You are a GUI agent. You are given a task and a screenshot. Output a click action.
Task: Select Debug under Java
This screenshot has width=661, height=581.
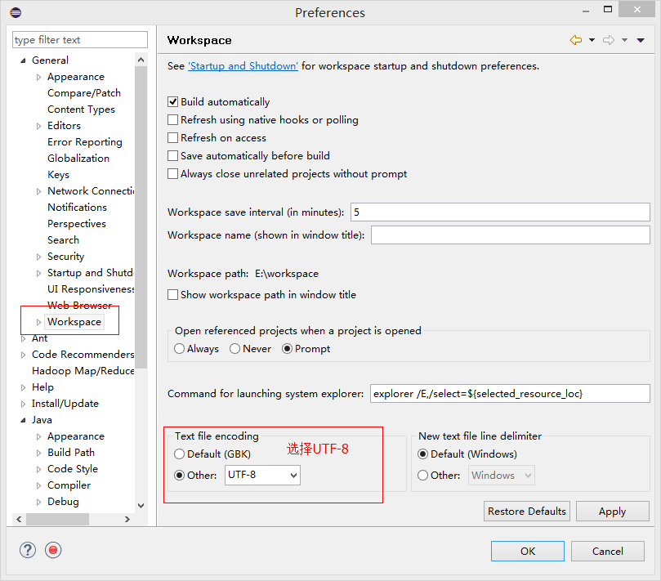63,502
